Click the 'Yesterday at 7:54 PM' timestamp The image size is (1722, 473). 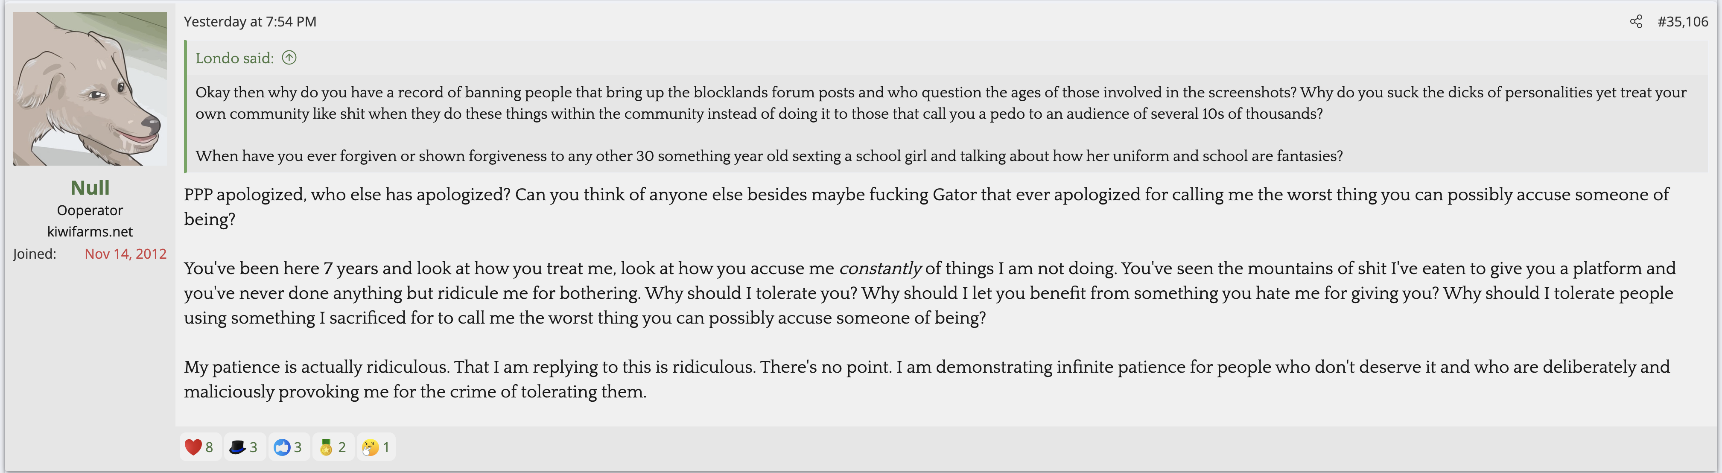pyautogui.click(x=250, y=22)
